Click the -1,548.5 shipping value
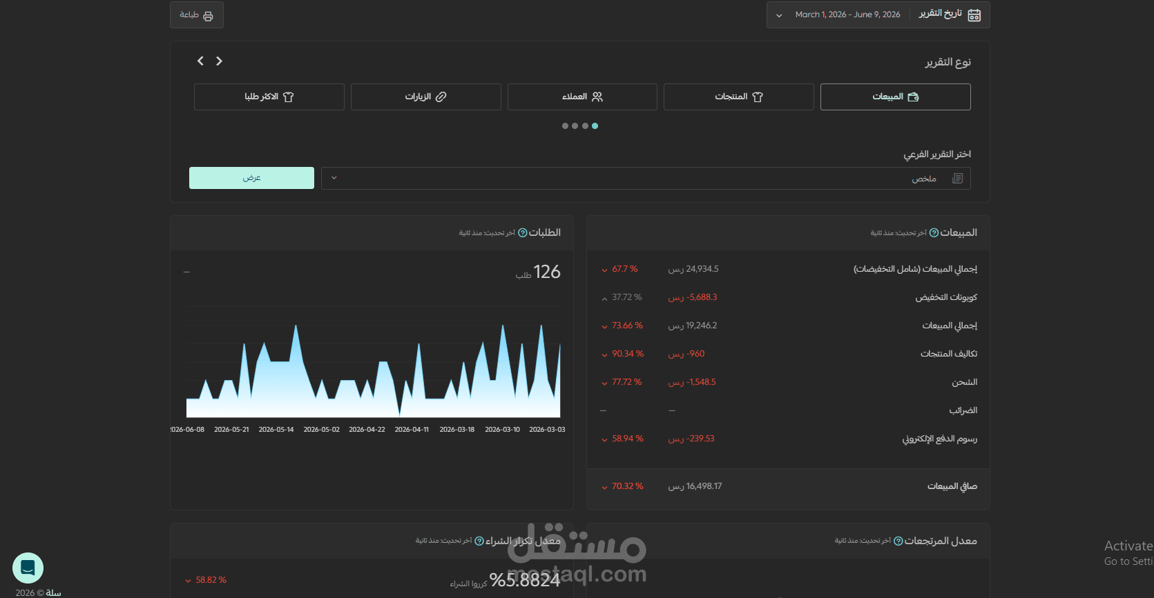 692,382
